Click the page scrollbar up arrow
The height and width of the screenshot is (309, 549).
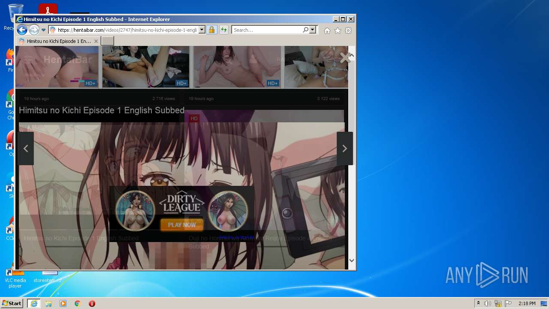pos(352,56)
